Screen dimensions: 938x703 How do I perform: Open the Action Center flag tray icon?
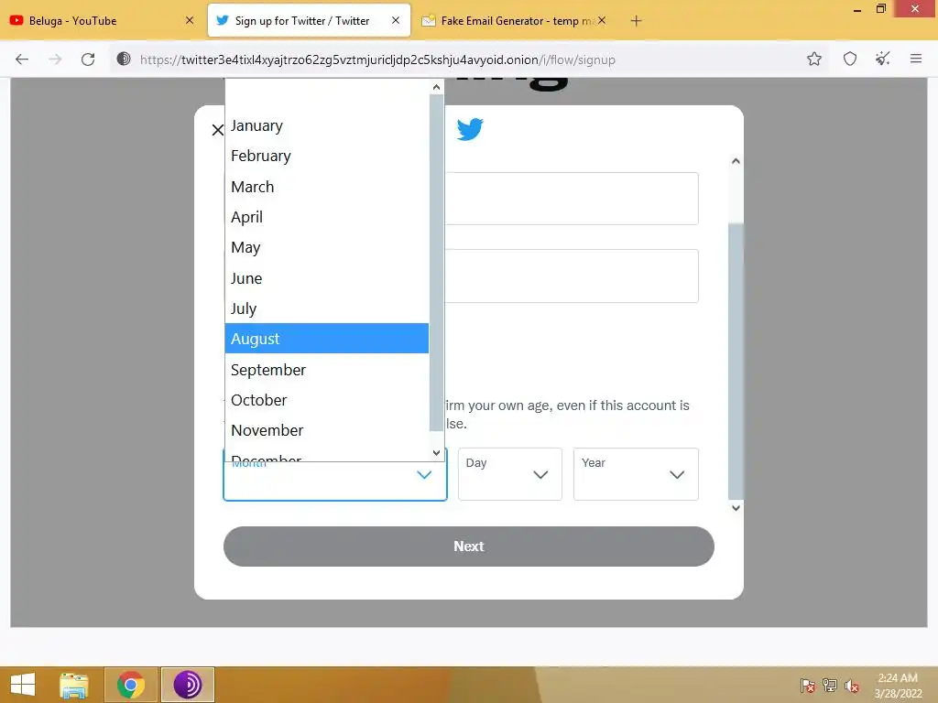808,686
